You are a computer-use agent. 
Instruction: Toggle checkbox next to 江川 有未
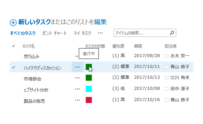pos(167,78)
